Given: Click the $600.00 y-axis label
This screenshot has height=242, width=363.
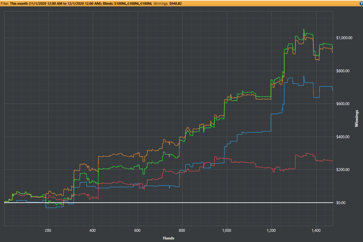Looking at the screenshot, I should pos(343,104).
